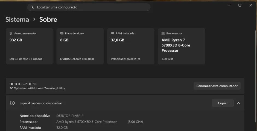Open the RAM instalada 32,0 GB card
This screenshot has height=131, width=257.
pyautogui.click(x=131, y=46)
